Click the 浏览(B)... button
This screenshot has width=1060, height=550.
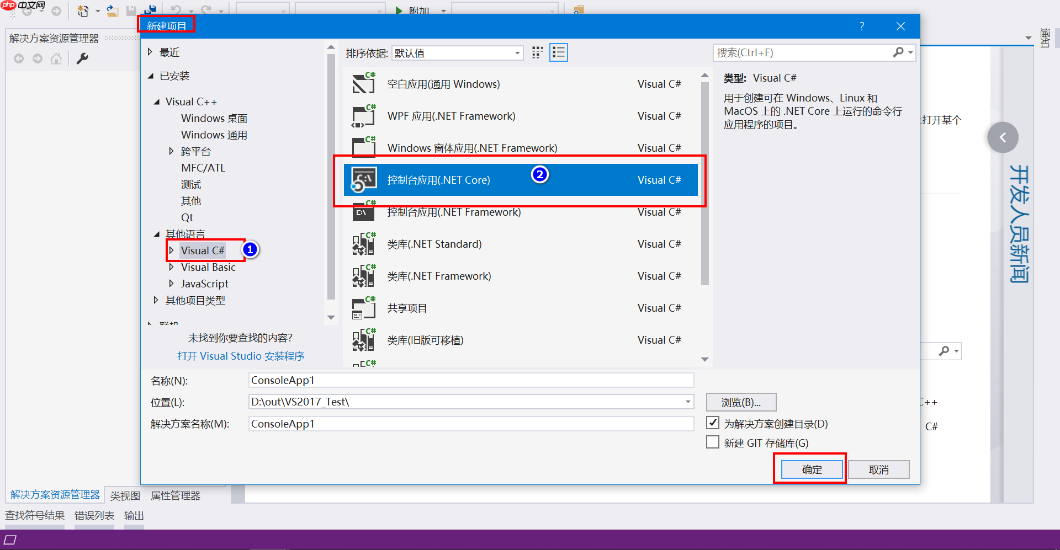[741, 402]
